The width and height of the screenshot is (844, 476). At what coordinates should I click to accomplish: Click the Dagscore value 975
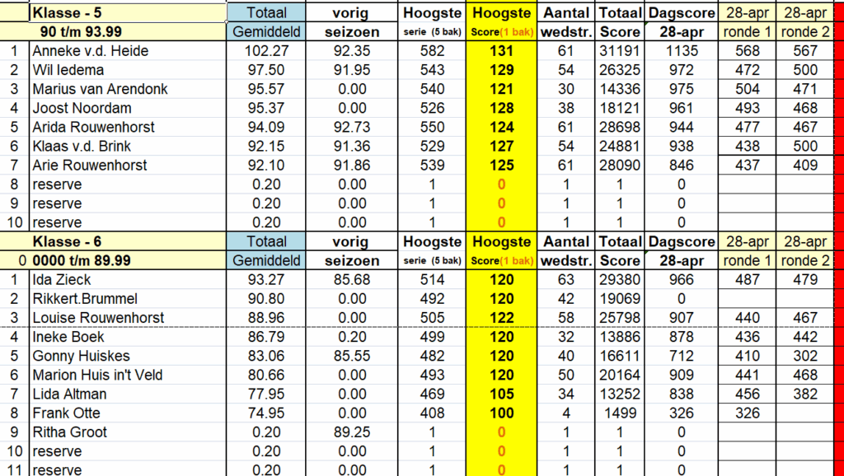click(681, 89)
